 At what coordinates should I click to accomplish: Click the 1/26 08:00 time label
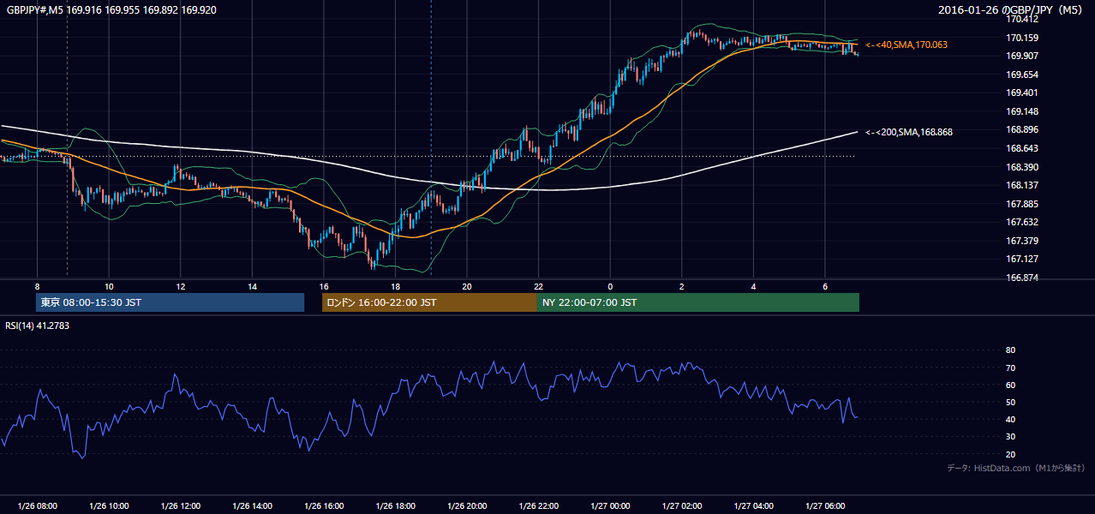pyautogui.click(x=37, y=505)
